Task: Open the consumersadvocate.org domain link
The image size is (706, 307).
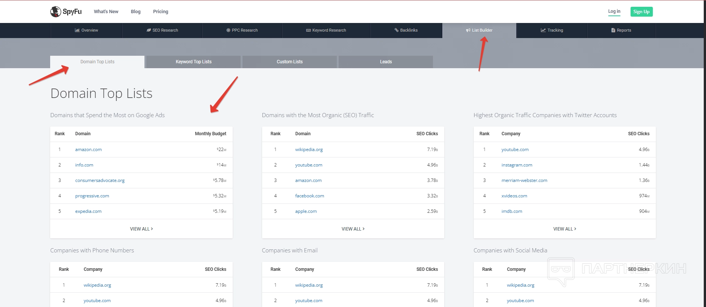Action: tap(100, 180)
